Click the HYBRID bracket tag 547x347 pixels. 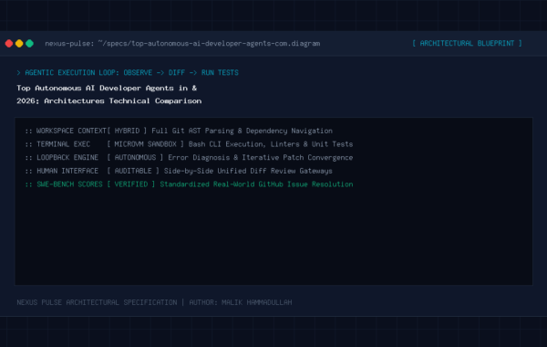coord(127,131)
